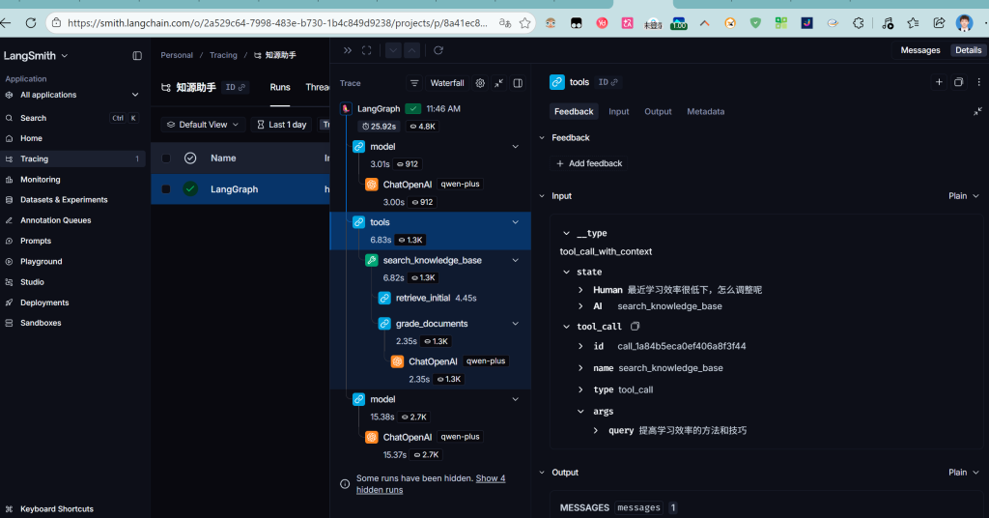The width and height of the screenshot is (989, 518).
Task: Jump to the Input tab
Action: coord(619,112)
